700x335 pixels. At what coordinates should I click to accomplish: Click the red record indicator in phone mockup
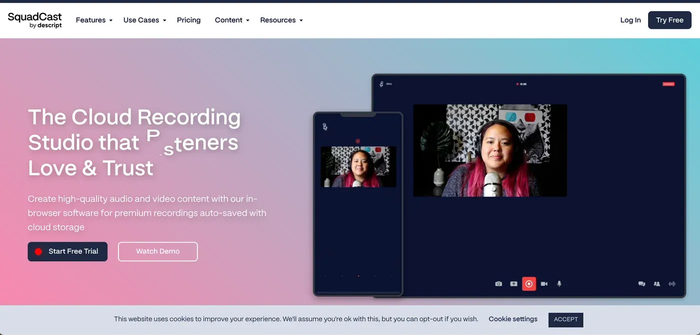click(x=358, y=141)
